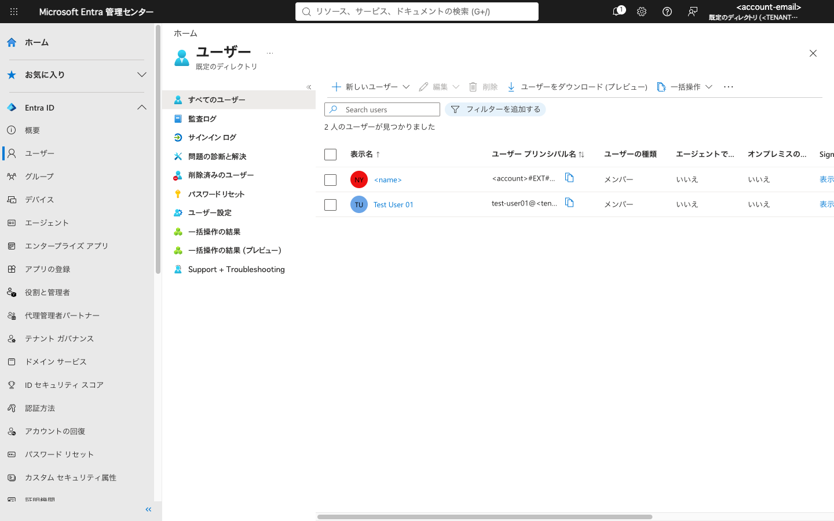Open the 編集 dropdown
The image size is (834, 521).
439,87
